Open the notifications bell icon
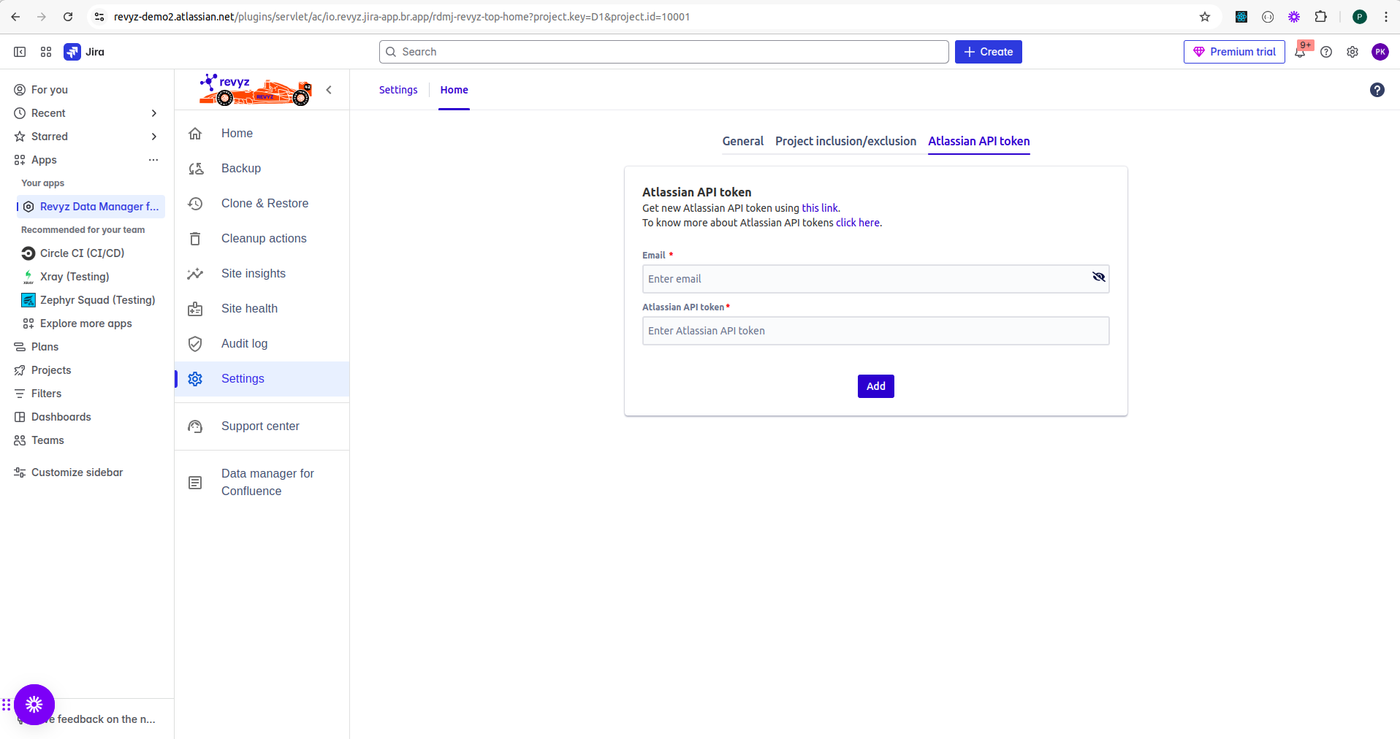The image size is (1400, 739). pyautogui.click(x=1300, y=52)
